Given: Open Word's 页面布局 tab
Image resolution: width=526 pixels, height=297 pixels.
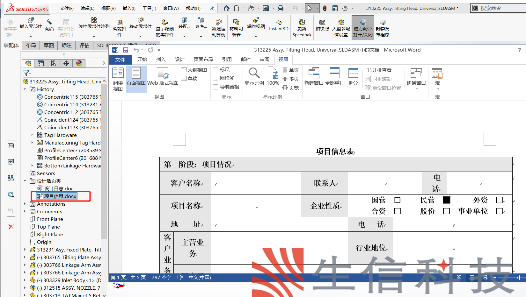Looking at the screenshot, I should click(203, 60).
